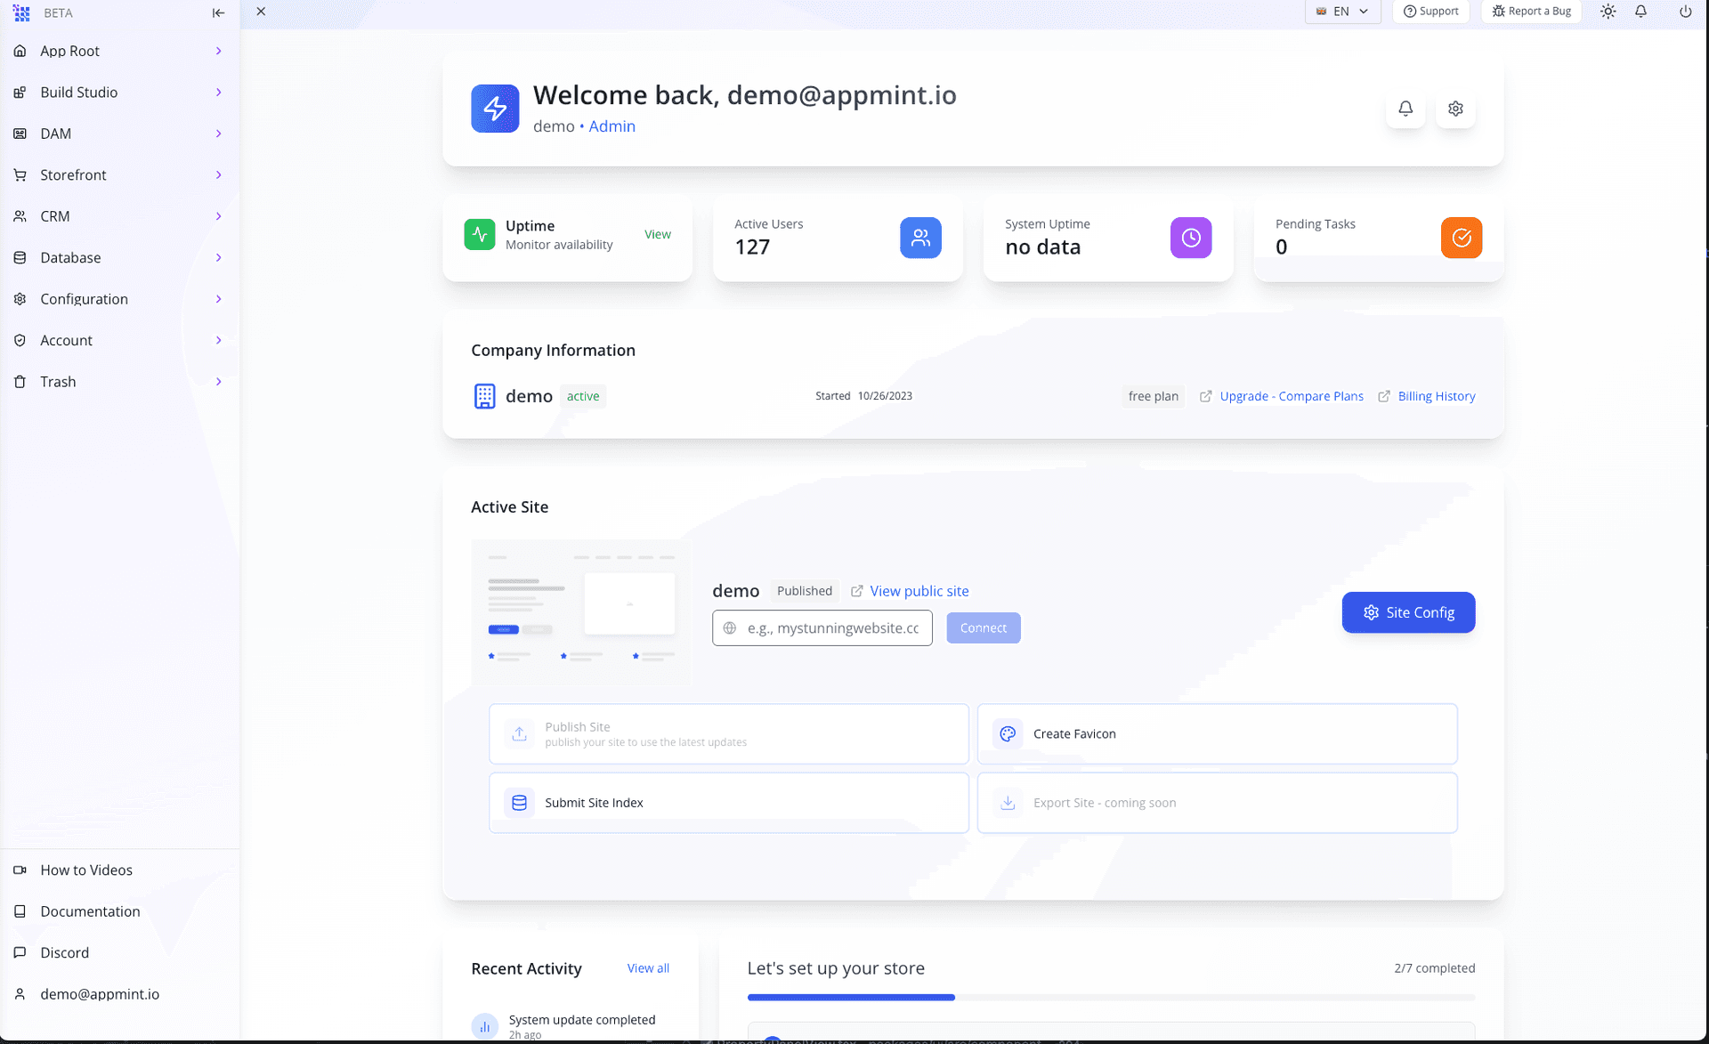This screenshot has height=1044, width=1709.
Task: Click the Active Users people icon
Action: click(x=920, y=238)
